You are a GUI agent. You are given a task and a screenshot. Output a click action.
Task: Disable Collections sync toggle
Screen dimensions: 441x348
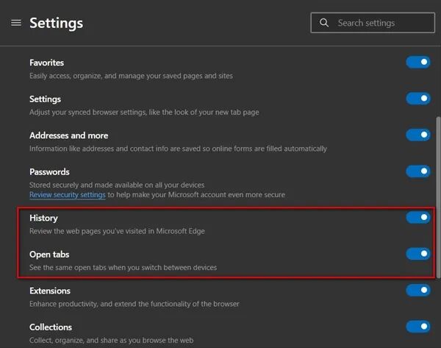417,326
